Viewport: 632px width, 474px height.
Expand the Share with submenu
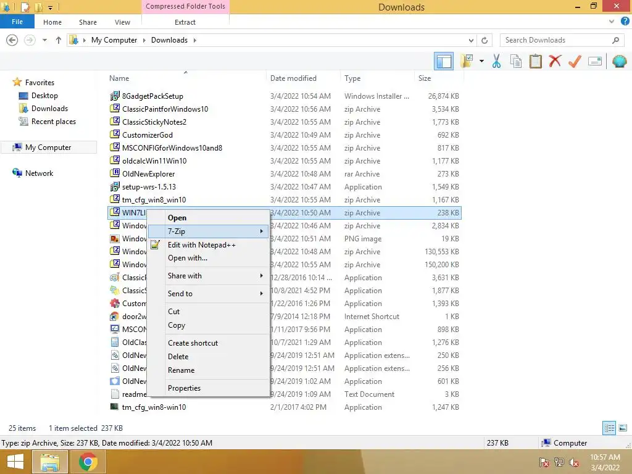click(209, 276)
